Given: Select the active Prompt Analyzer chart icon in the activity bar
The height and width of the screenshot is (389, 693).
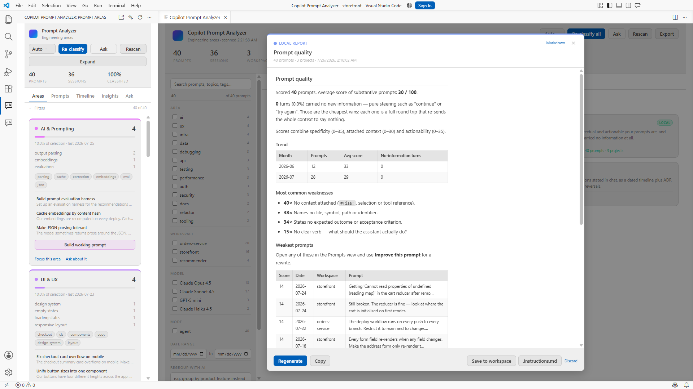Looking at the screenshot, I should 8,106.
